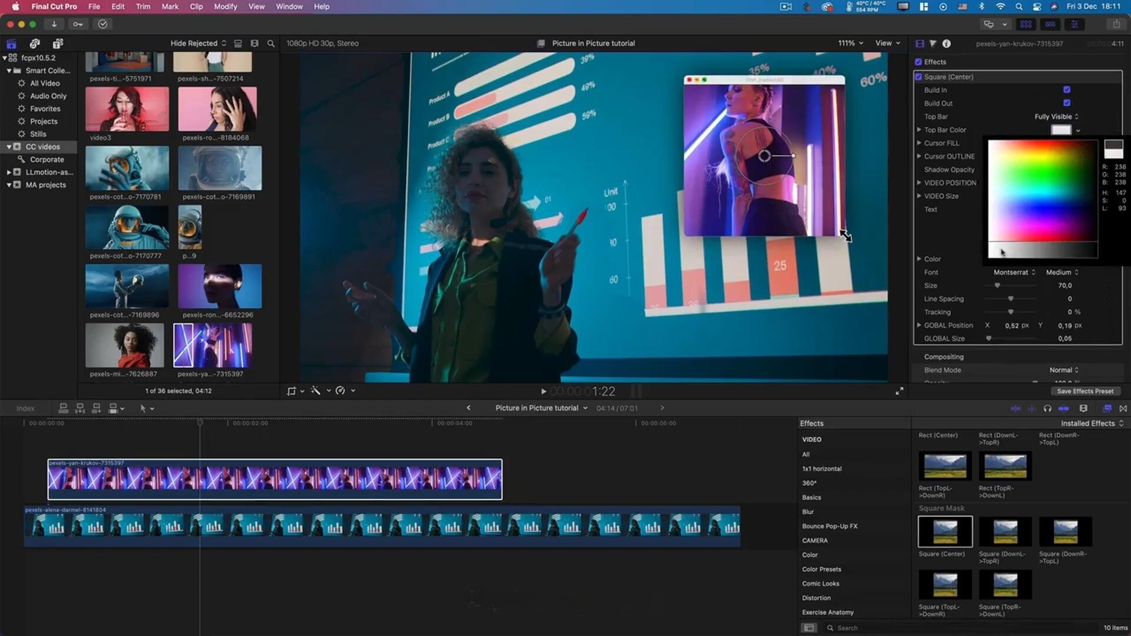
Task: Click the browser search magnifier icon
Action: pyautogui.click(x=271, y=44)
